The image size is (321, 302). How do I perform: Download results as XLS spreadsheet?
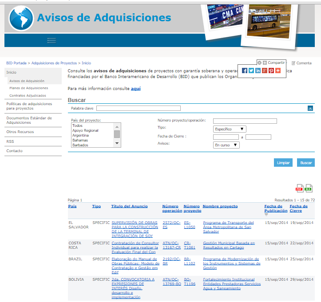(309, 188)
